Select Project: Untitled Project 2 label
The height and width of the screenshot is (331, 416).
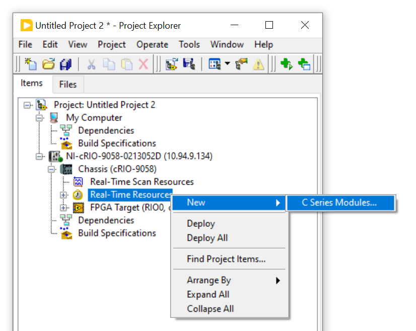pyautogui.click(x=105, y=105)
